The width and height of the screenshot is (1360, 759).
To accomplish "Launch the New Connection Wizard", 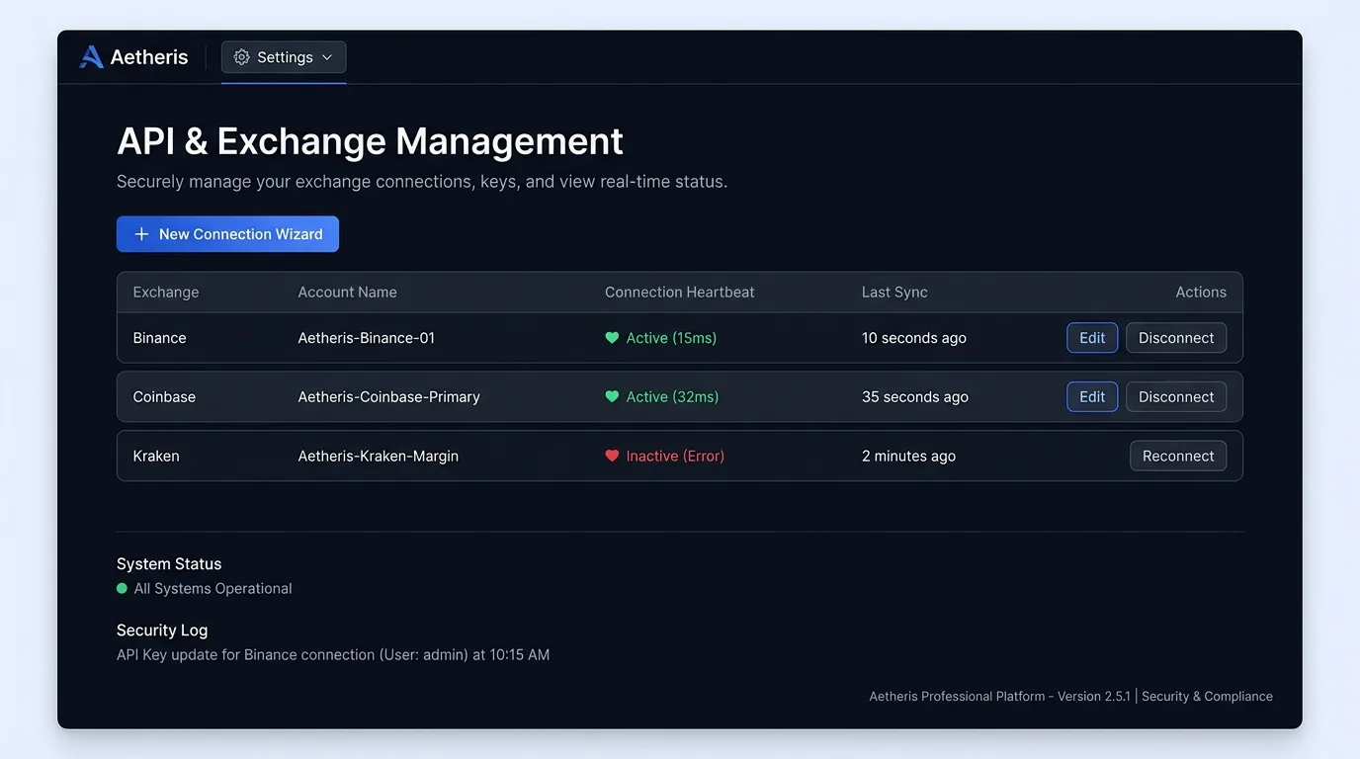I will pos(227,234).
